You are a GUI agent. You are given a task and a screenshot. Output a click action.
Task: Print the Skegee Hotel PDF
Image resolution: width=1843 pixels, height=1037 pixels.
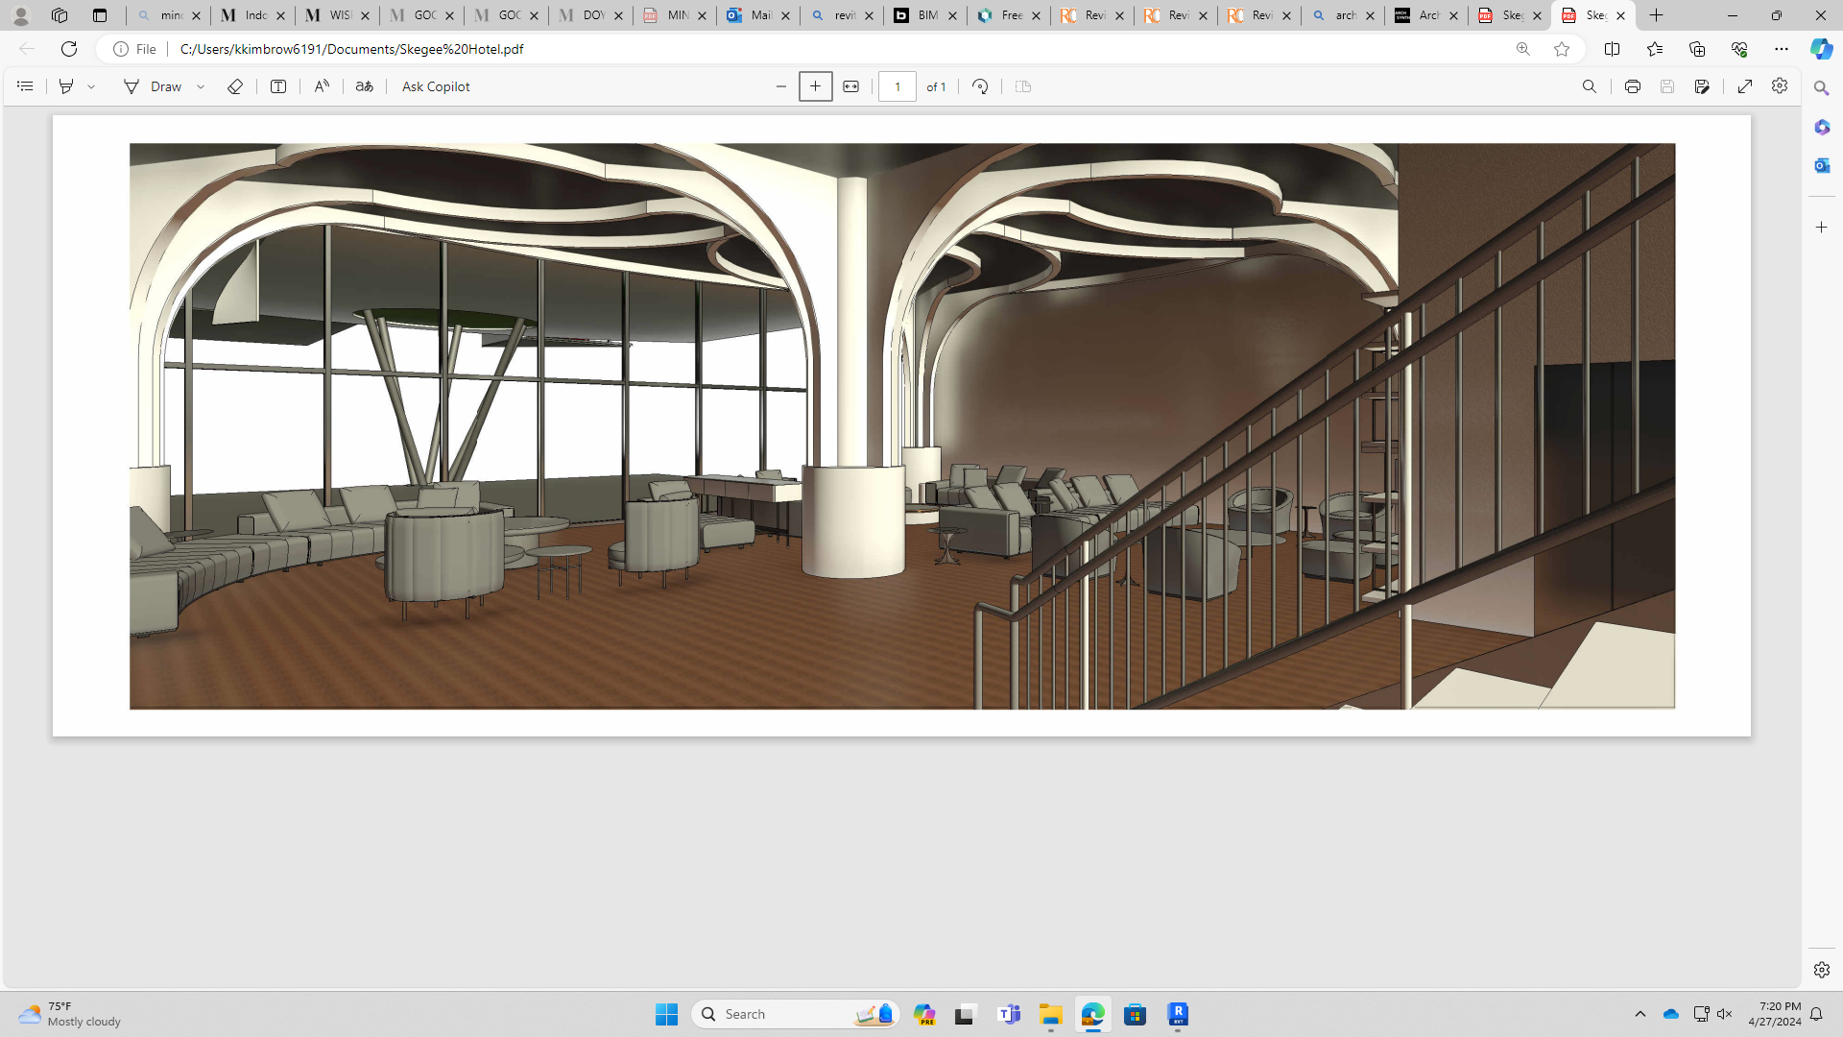1633,86
